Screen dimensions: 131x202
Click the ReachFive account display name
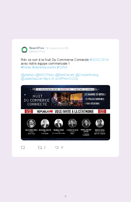pos(37,48)
